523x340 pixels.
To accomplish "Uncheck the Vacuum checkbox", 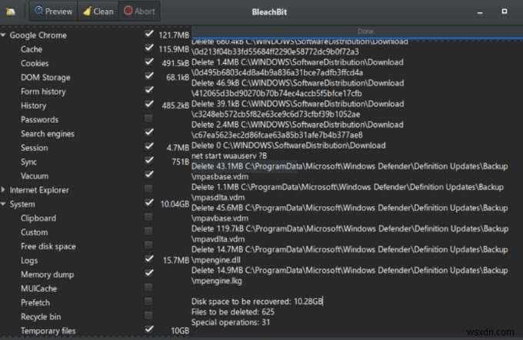I will (x=148, y=174).
